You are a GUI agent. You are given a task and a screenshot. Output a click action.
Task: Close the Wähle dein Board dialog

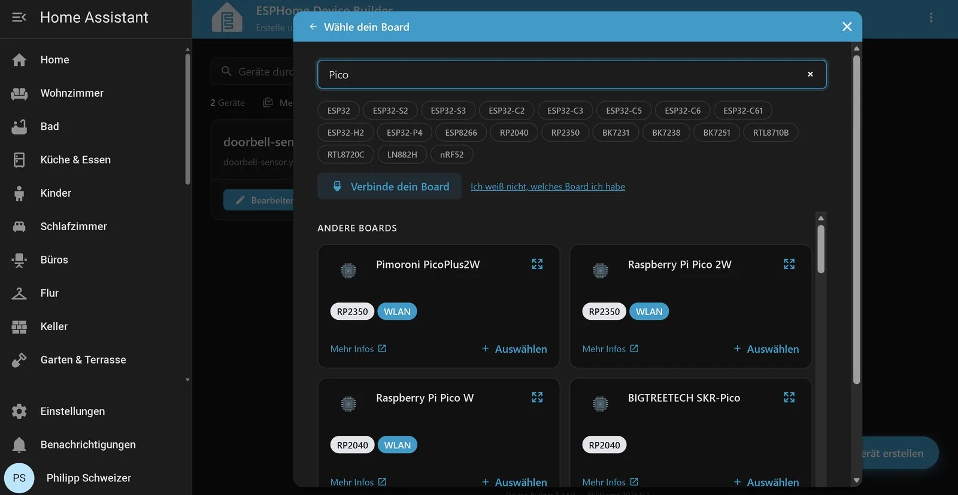pos(847,27)
